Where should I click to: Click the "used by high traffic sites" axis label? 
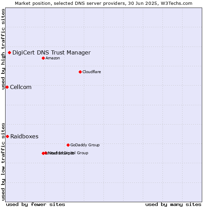click(x=3, y=49)
